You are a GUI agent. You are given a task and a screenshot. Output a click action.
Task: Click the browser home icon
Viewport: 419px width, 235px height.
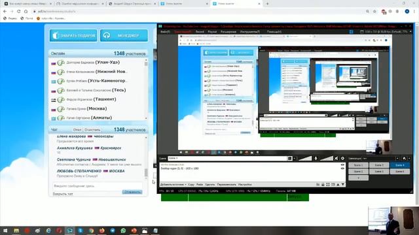[x=26, y=12]
